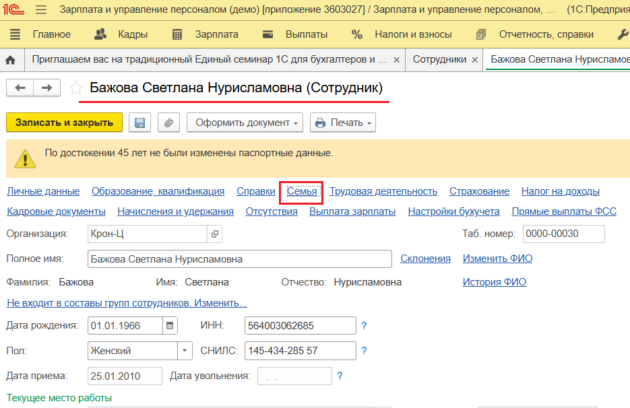This screenshot has height=408, width=630.
Task: Click the warning triangle icon
Action: point(25,159)
